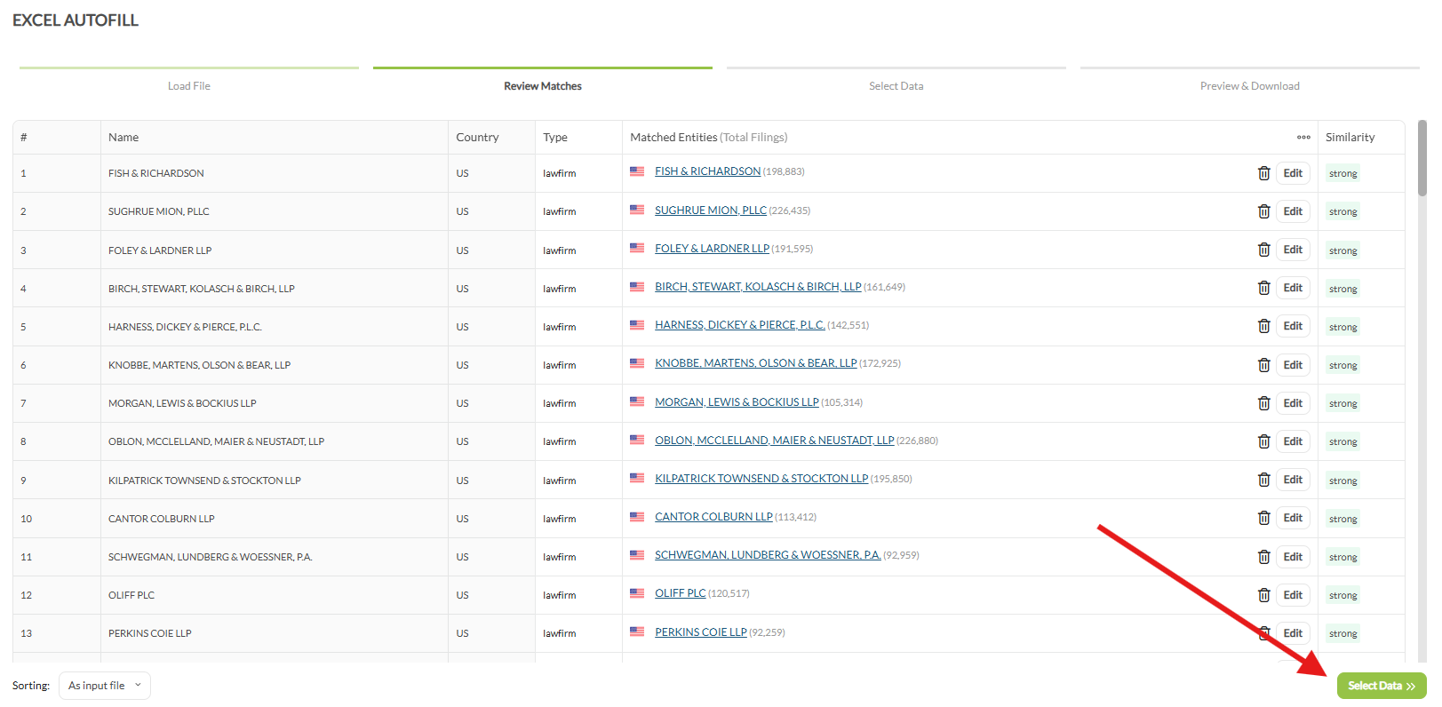Open the three-dots menu in Matched Entities header

pyautogui.click(x=1303, y=138)
